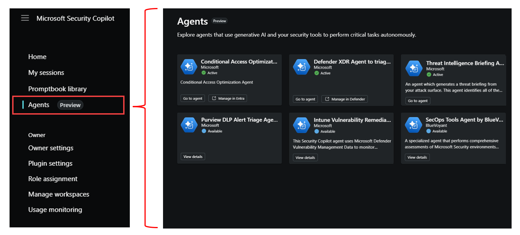This screenshot has width=520, height=235.
Task: View details of Purview DLP Alert Triage
Action: click(193, 157)
